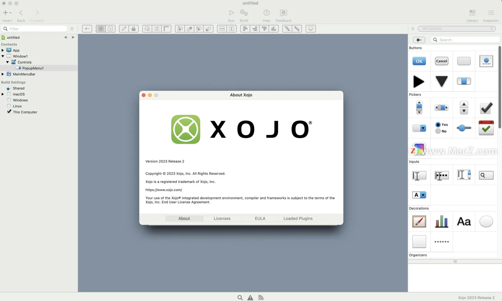Click the fill width toolbar icon
This screenshot has width=502, height=301.
pos(222,29)
